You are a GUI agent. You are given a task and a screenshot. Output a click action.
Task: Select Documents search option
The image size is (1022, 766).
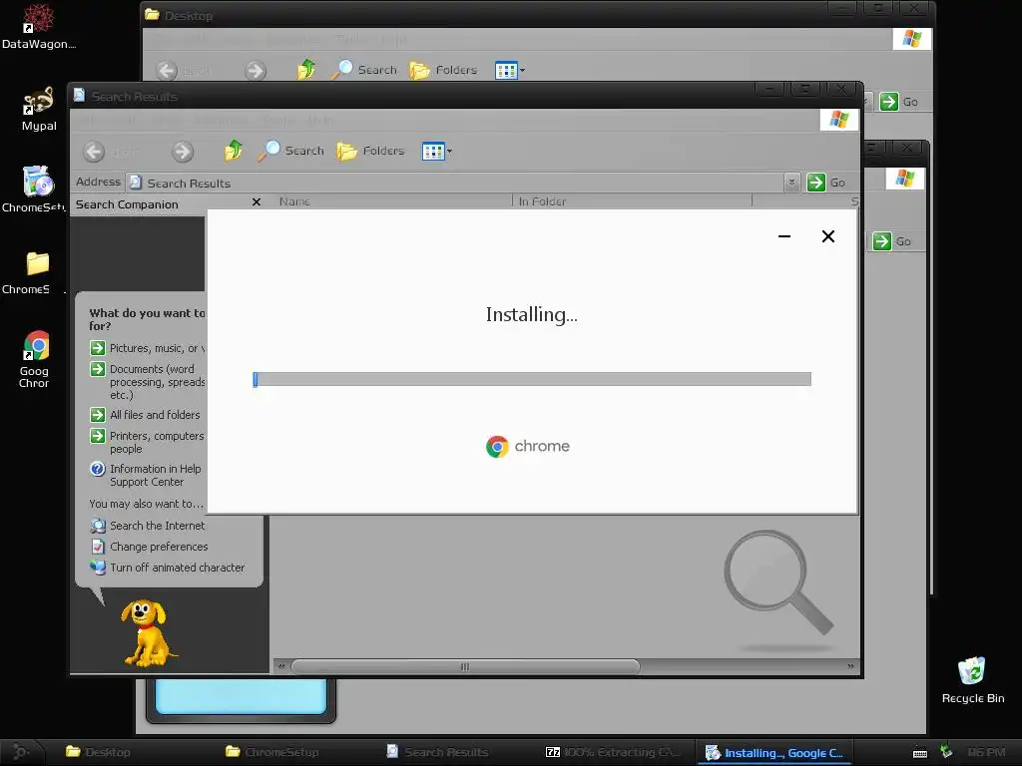click(x=148, y=382)
